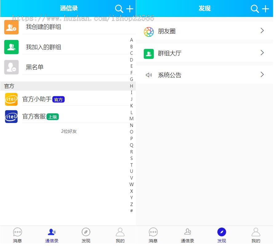Screen dimensions: 277x246
Task: Select the 通信录 tab at the bottom
Action: point(51,234)
